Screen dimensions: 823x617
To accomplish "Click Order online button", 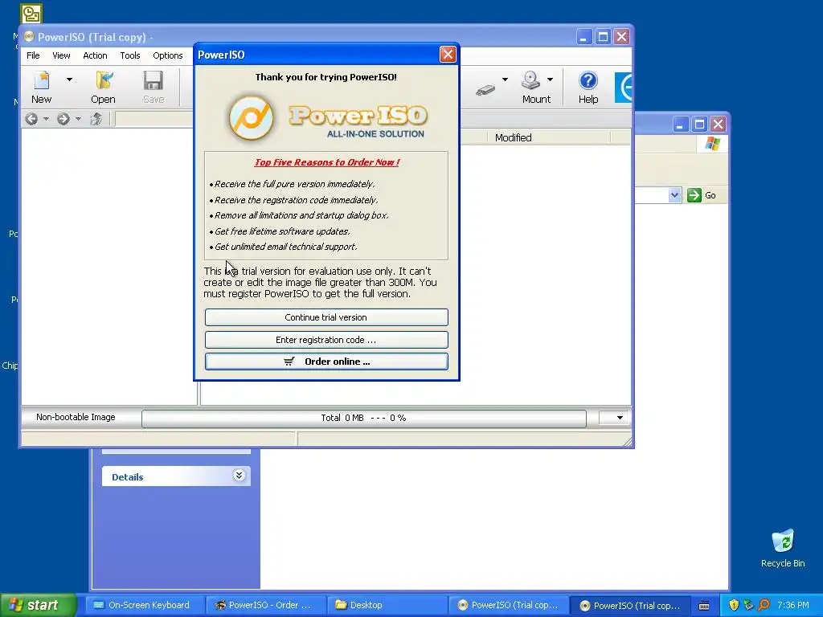I will [326, 362].
